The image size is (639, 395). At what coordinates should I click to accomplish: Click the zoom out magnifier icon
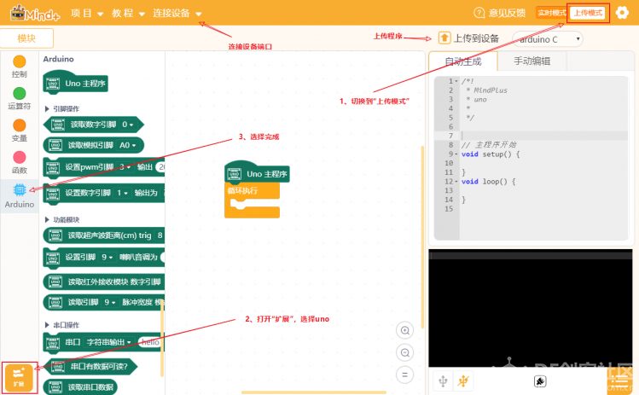404,352
